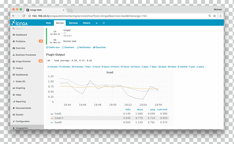Viewport: 234px width, 144px height.
Task: Set graph range to 12 hours
Action: tap(125, 67)
